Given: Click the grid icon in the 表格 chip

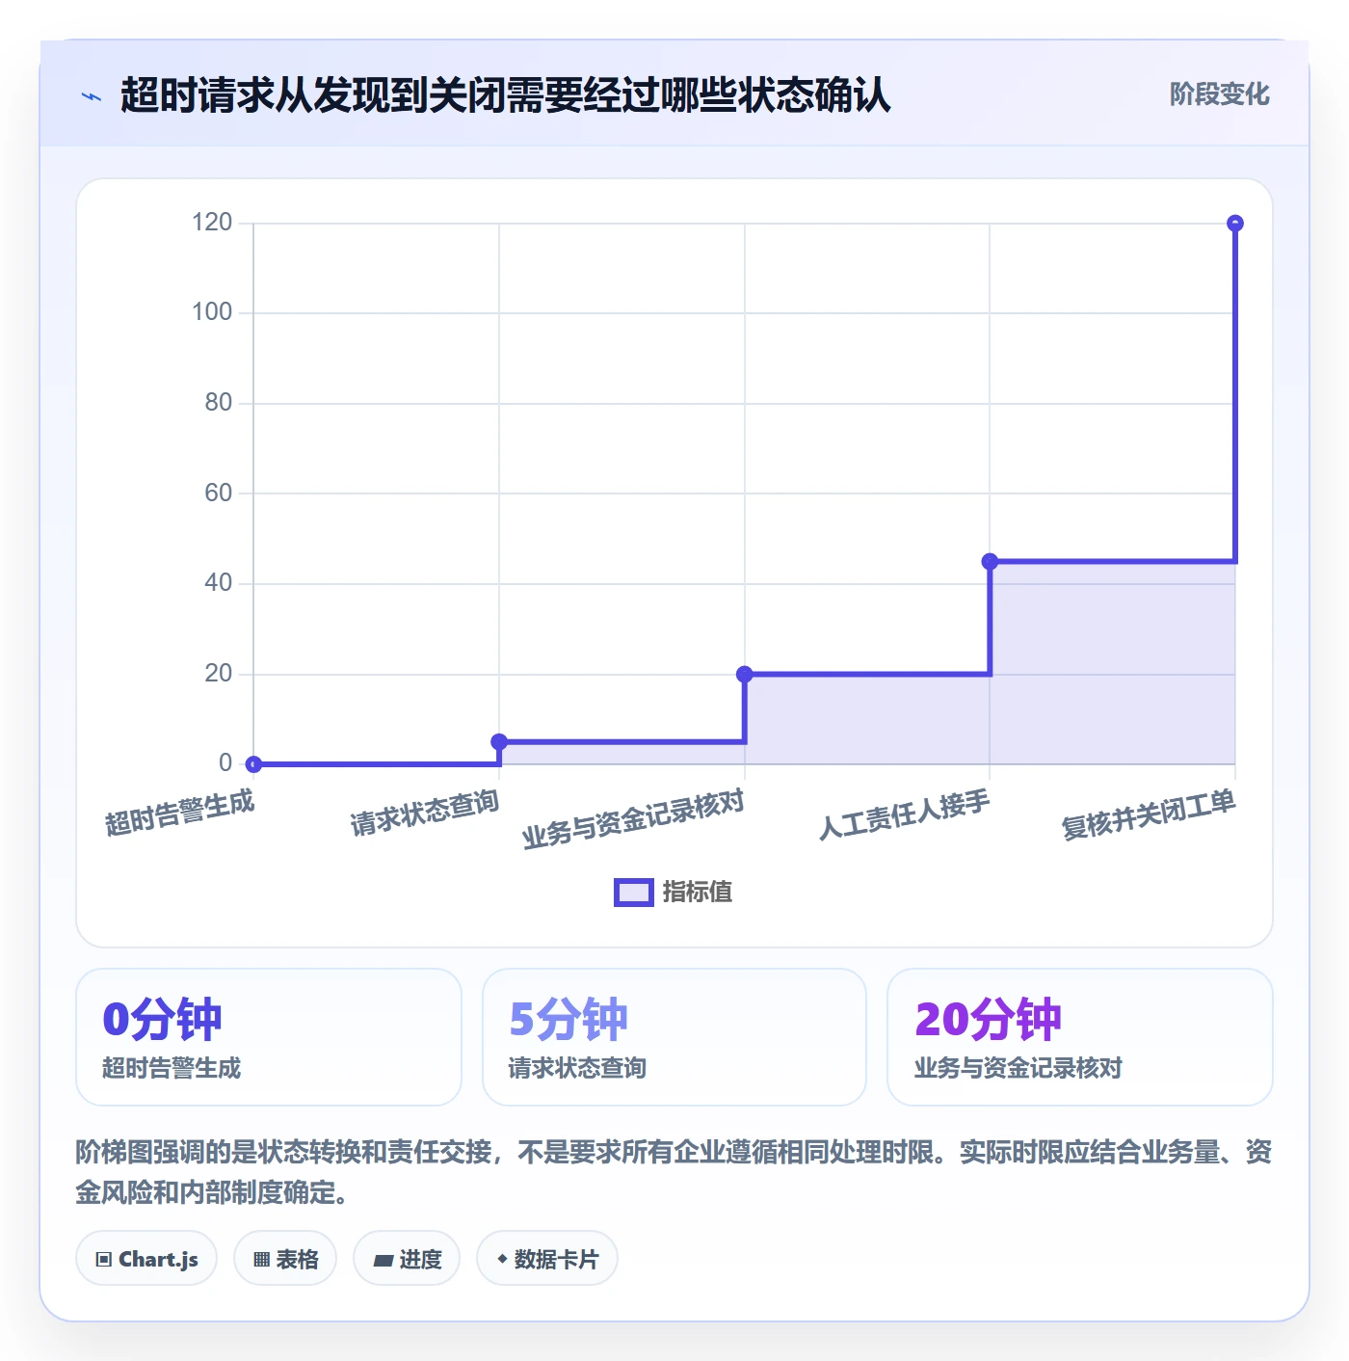Looking at the screenshot, I should [x=261, y=1260].
